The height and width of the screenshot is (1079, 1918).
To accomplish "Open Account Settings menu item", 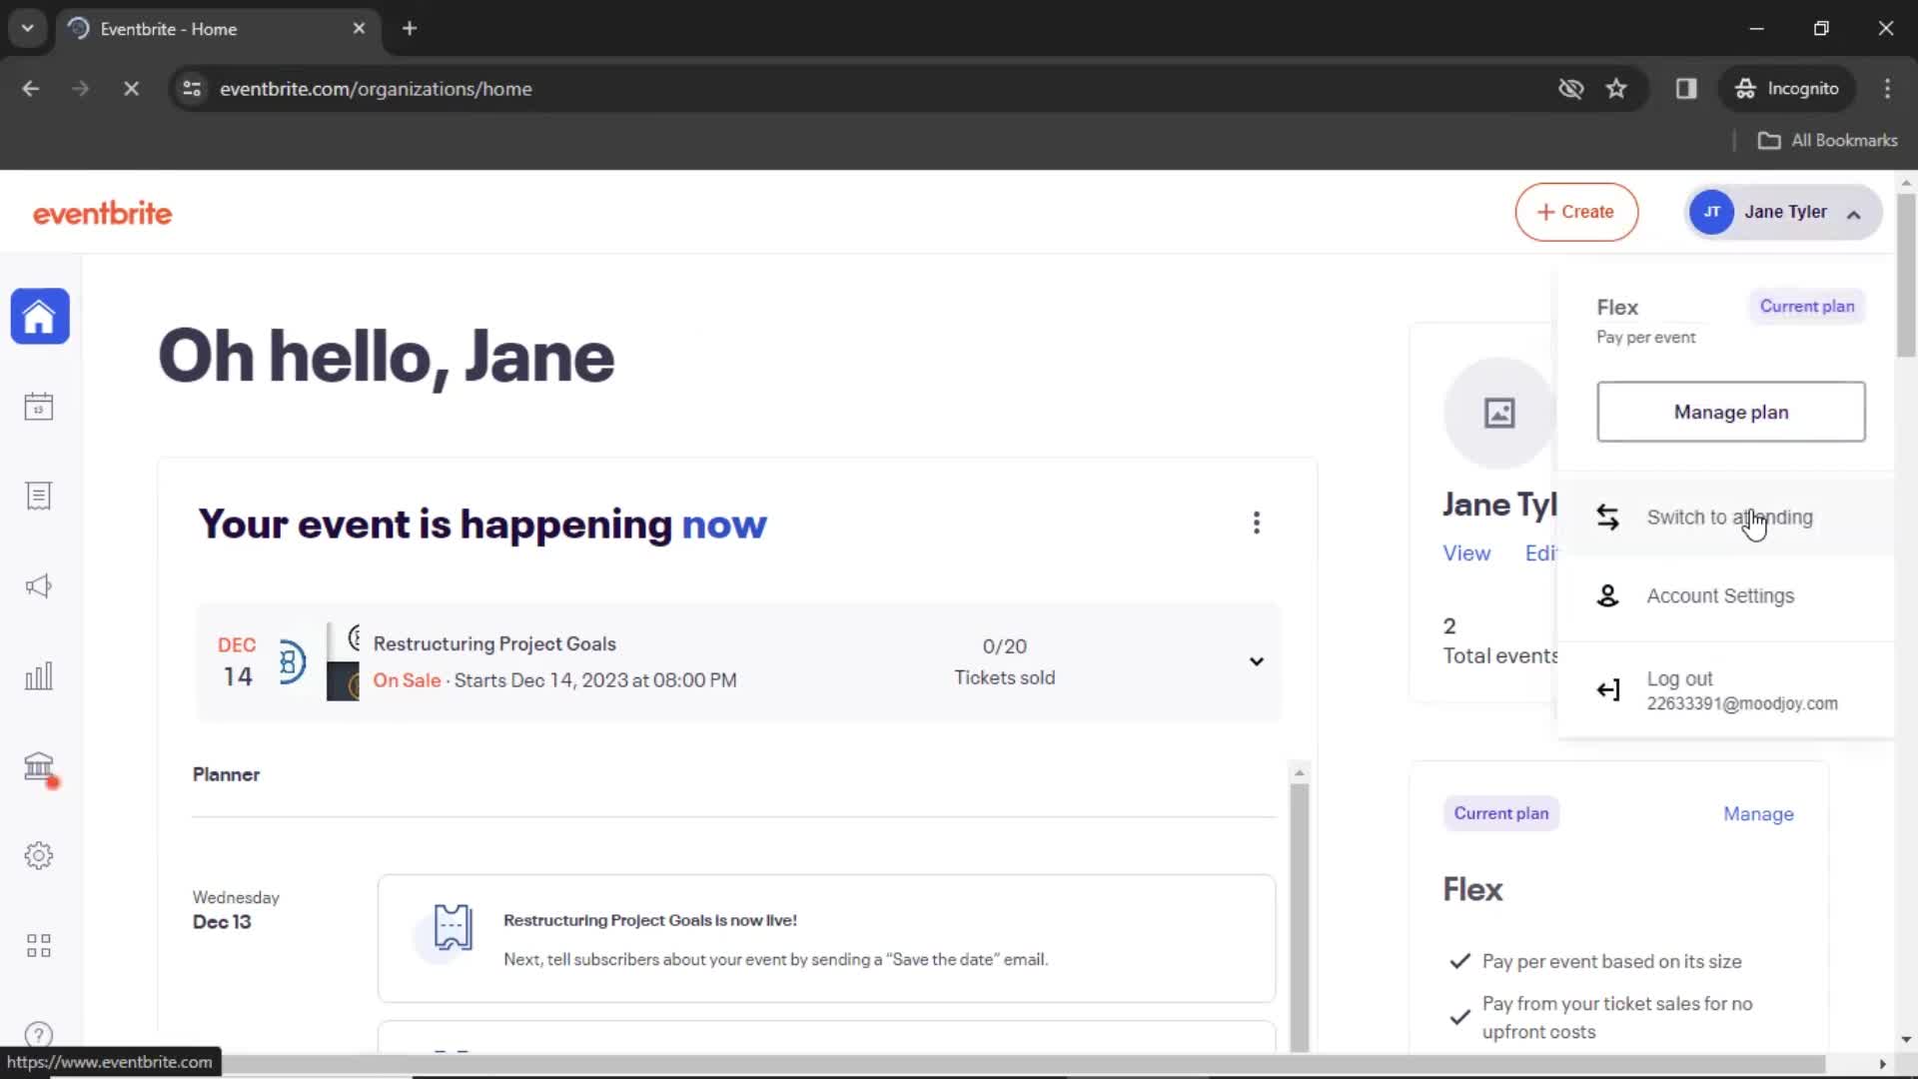I will pyautogui.click(x=1726, y=596).
